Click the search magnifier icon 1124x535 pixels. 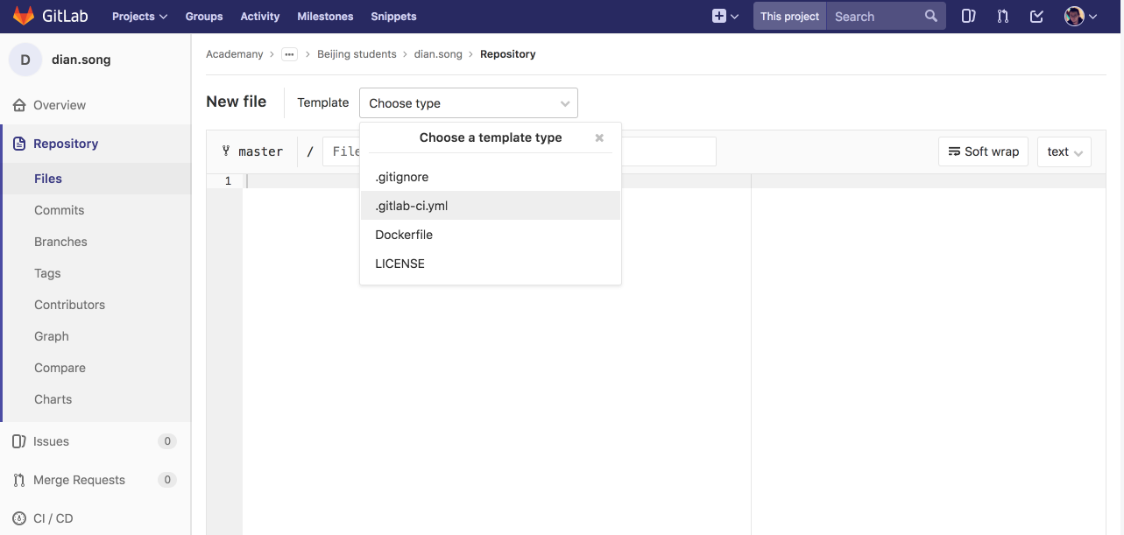pos(930,16)
